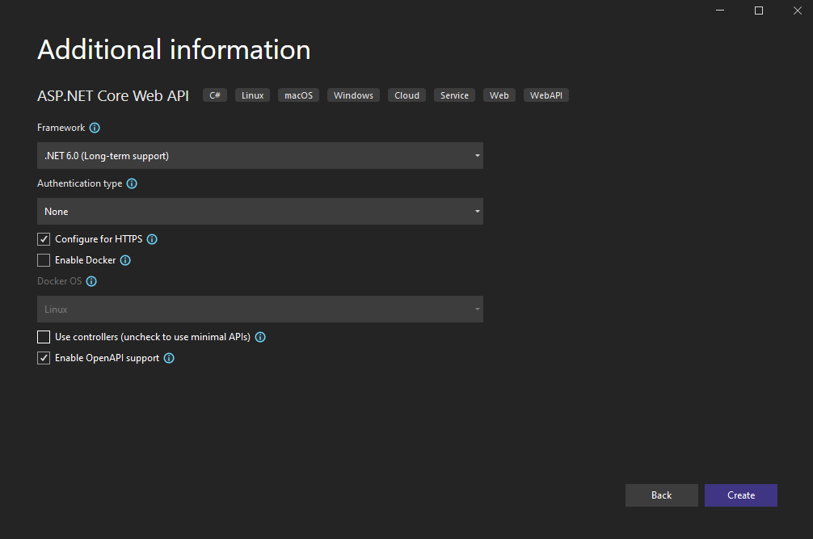Click the Framework label text

[x=61, y=128]
